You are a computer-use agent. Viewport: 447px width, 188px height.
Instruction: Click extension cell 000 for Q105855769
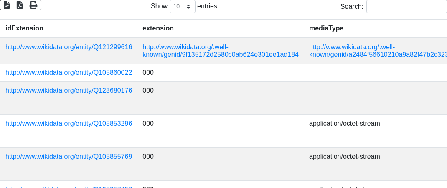point(148,157)
